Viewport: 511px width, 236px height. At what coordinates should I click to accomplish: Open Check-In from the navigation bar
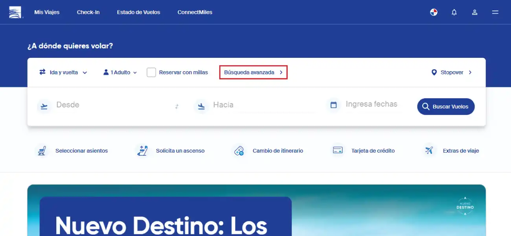tap(88, 12)
